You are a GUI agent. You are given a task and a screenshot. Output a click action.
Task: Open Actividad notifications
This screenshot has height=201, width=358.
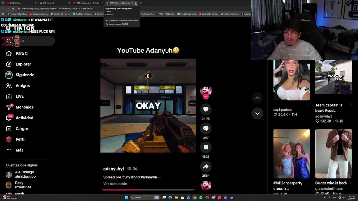[x=20, y=118]
